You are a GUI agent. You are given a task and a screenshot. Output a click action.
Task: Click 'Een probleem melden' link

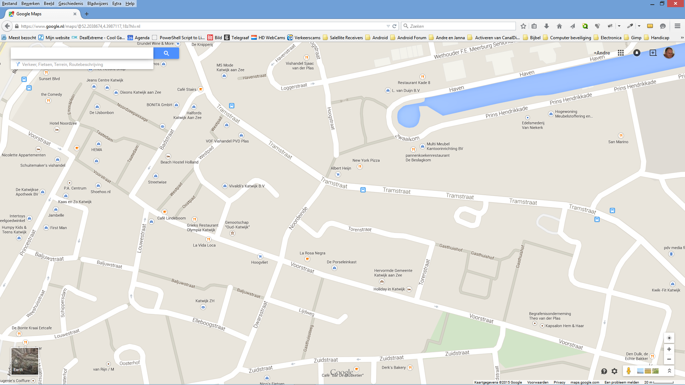tap(621, 382)
